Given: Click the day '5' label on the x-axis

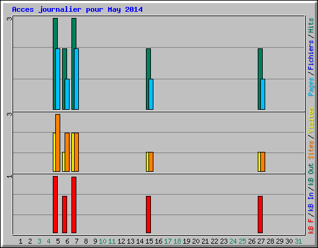Looking at the screenshot, I should pyautogui.click(x=58, y=241).
